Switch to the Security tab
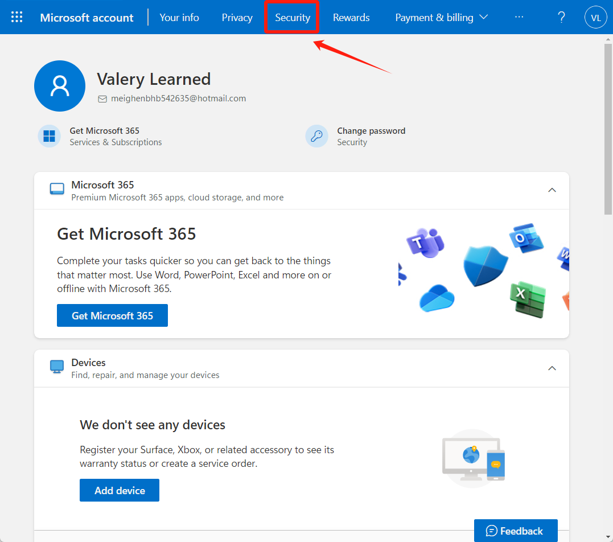 [x=293, y=17]
